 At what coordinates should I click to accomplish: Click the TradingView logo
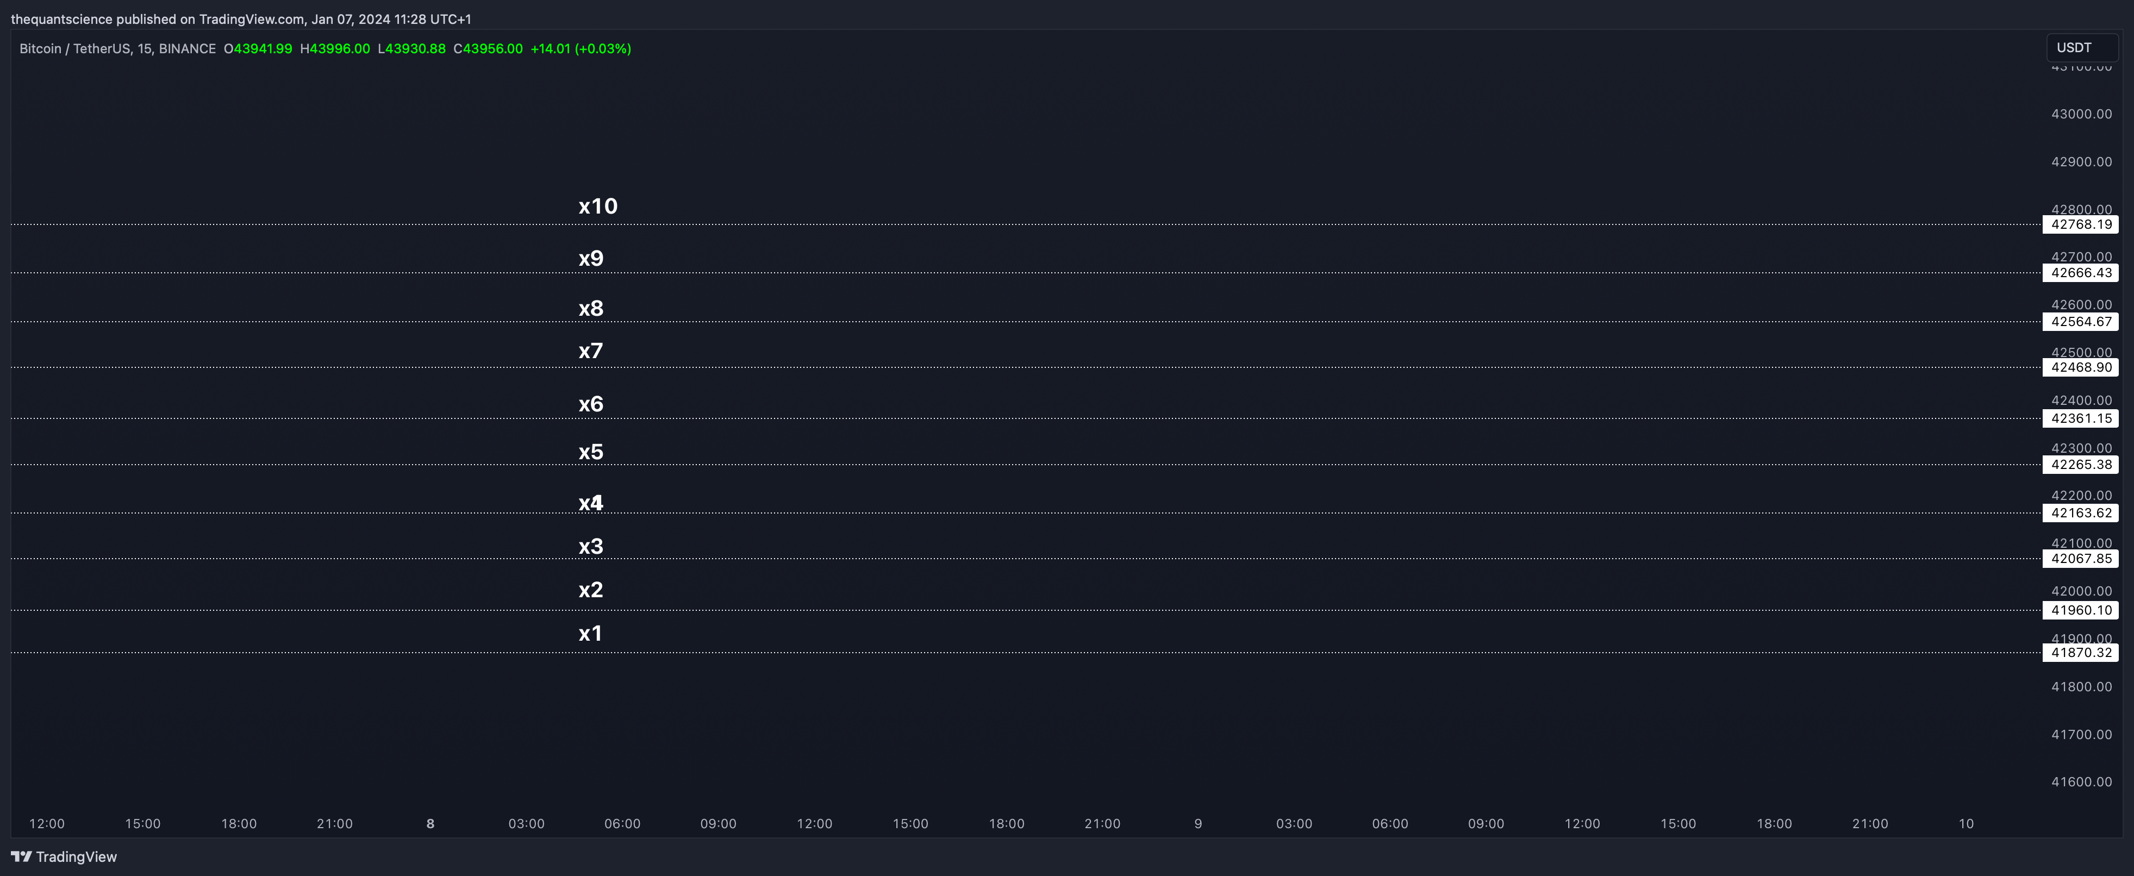[64, 857]
